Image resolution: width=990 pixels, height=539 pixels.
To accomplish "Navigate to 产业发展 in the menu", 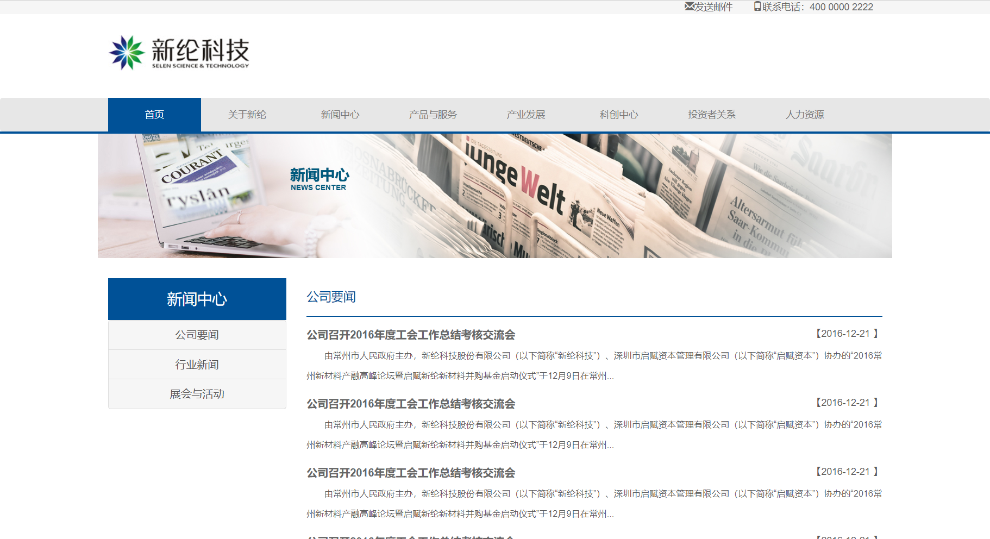I will point(526,115).
